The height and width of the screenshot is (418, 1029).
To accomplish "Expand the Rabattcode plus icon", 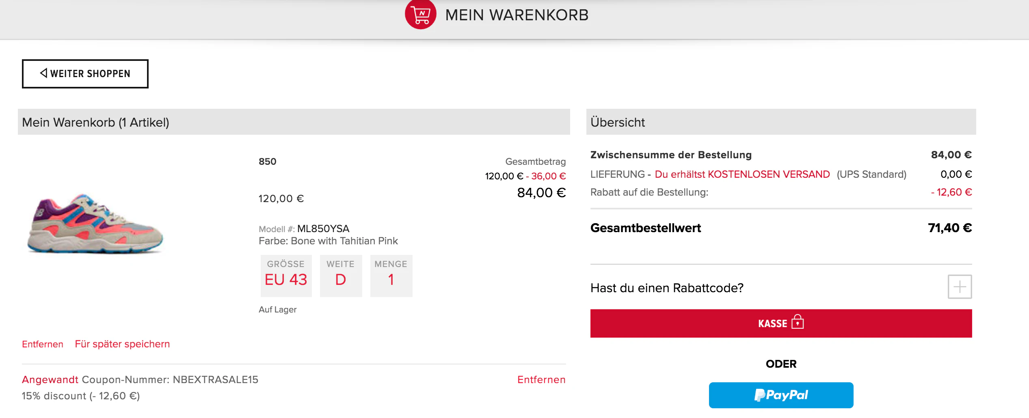I will (x=960, y=287).
